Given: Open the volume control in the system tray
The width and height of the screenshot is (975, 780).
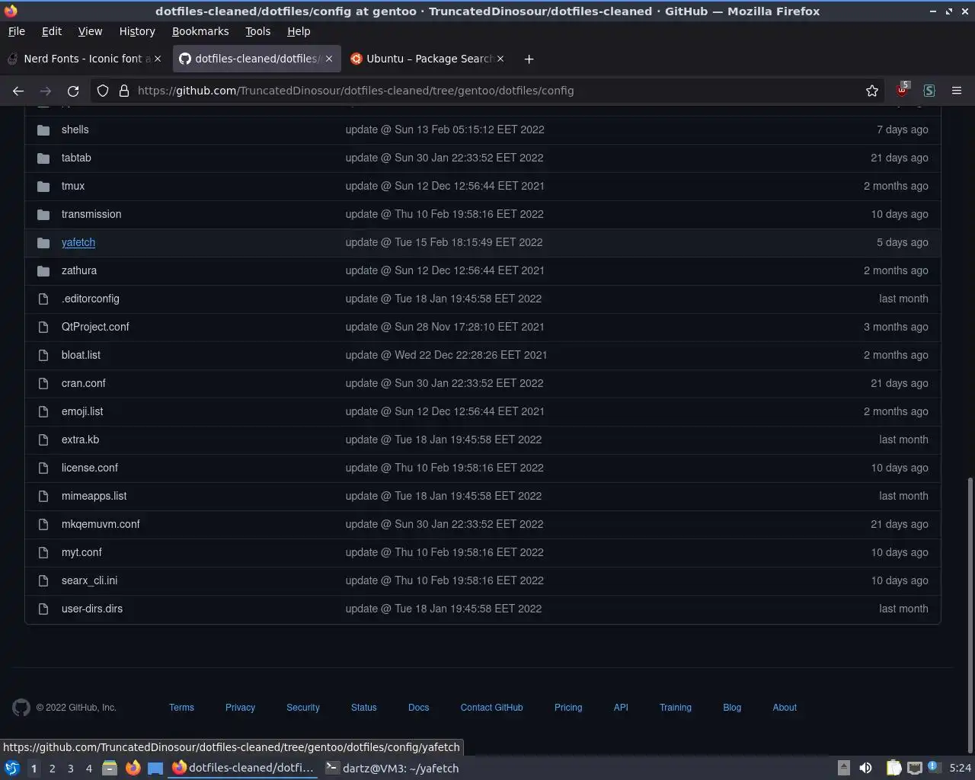Looking at the screenshot, I should 865,768.
